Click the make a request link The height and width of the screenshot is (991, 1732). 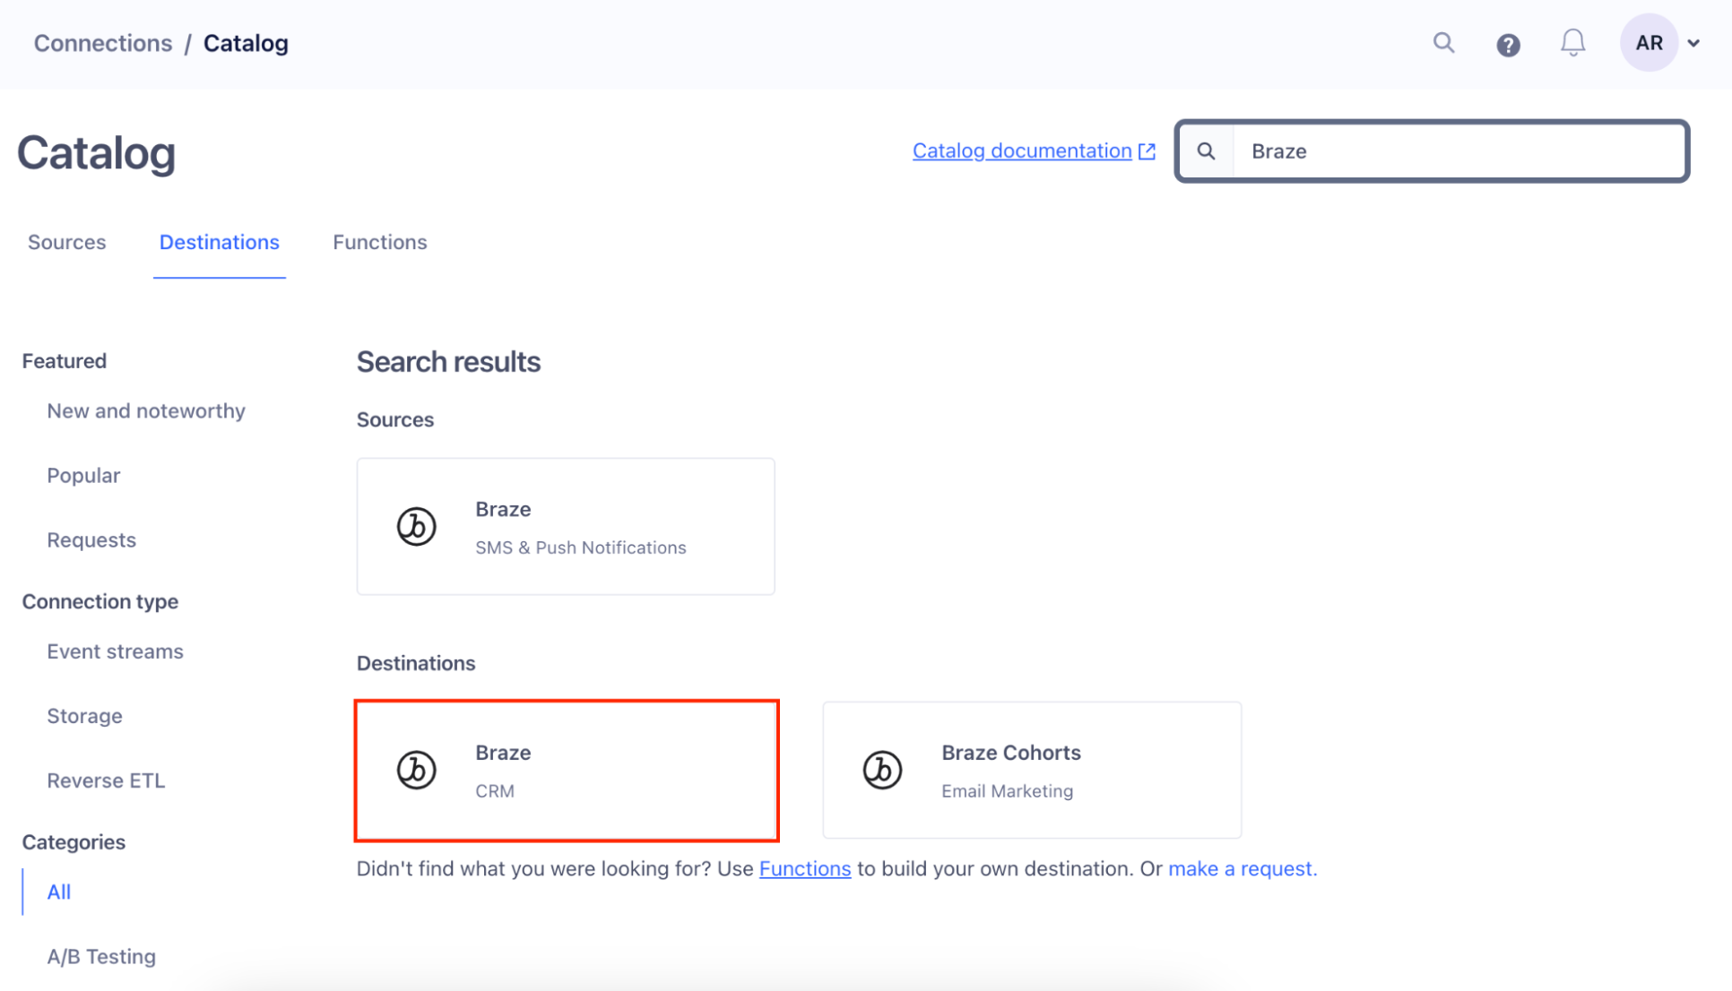click(1242, 868)
